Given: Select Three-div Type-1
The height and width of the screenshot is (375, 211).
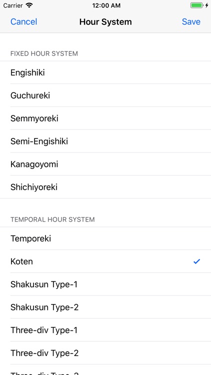Looking at the screenshot, I should coord(105,330).
